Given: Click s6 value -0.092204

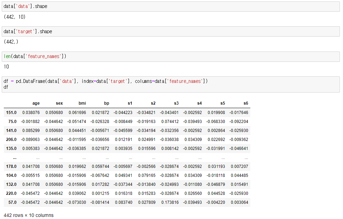Looking at the screenshot, I should tap(239, 122).
